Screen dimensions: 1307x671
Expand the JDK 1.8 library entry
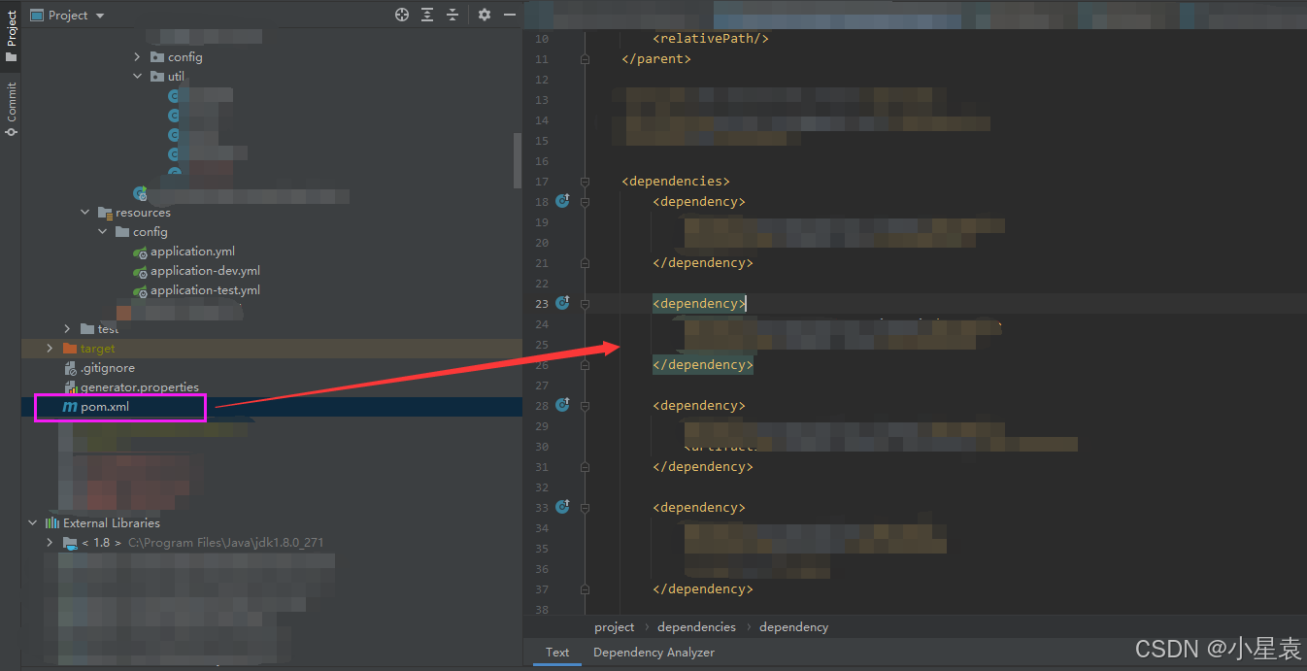pyautogui.click(x=50, y=543)
